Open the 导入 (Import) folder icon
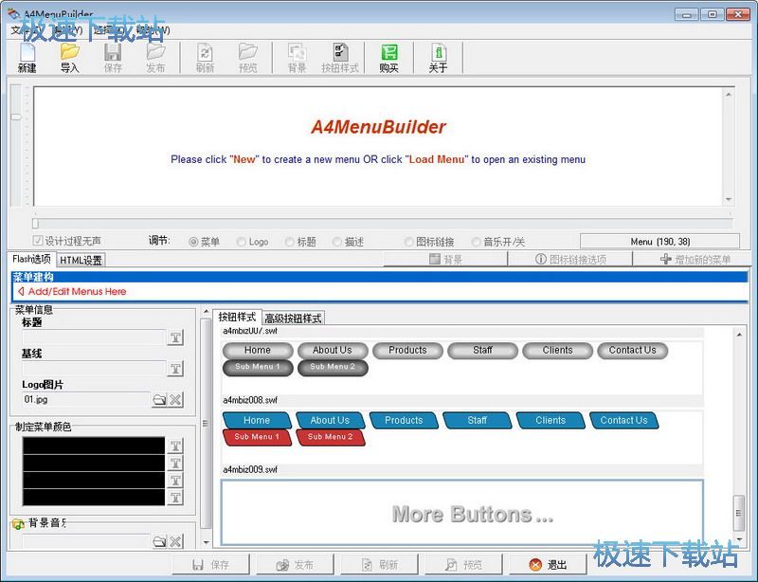The image size is (758, 582). pyautogui.click(x=69, y=58)
